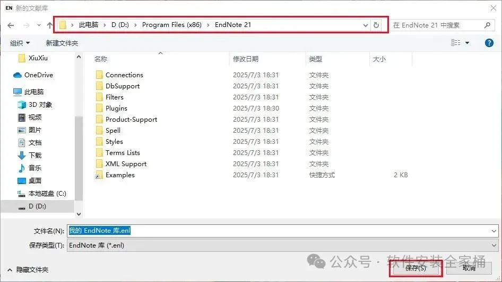Screen dimensions: 502x282
Task: Expand the file name dropdown arrow
Action: pyautogui.click(x=494, y=231)
